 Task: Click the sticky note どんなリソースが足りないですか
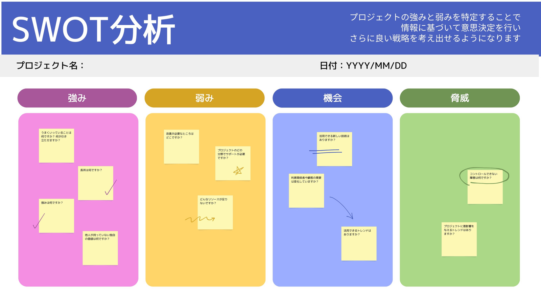click(215, 212)
